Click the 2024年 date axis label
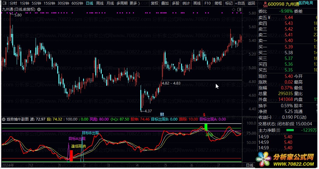This screenshot has height=169, width=319. (8, 165)
